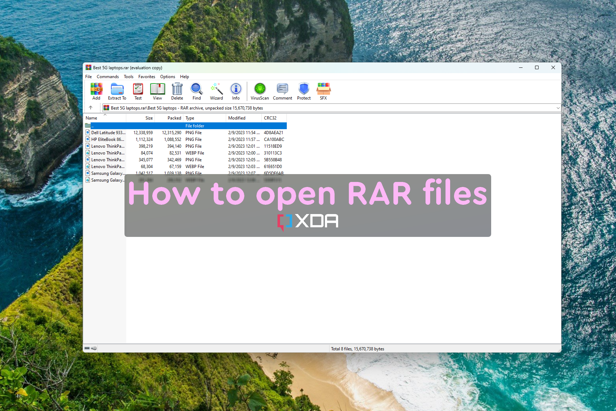Click the Info icon
The height and width of the screenshot is (411, 616).
click(x=235, y=91)
